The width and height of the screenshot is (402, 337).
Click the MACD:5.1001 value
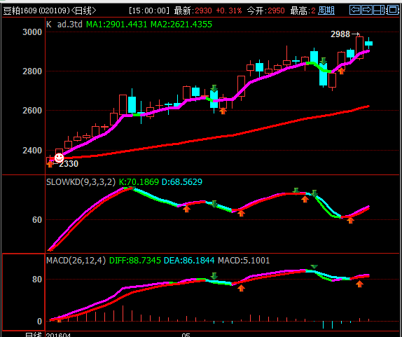click(x=244, y=261)
